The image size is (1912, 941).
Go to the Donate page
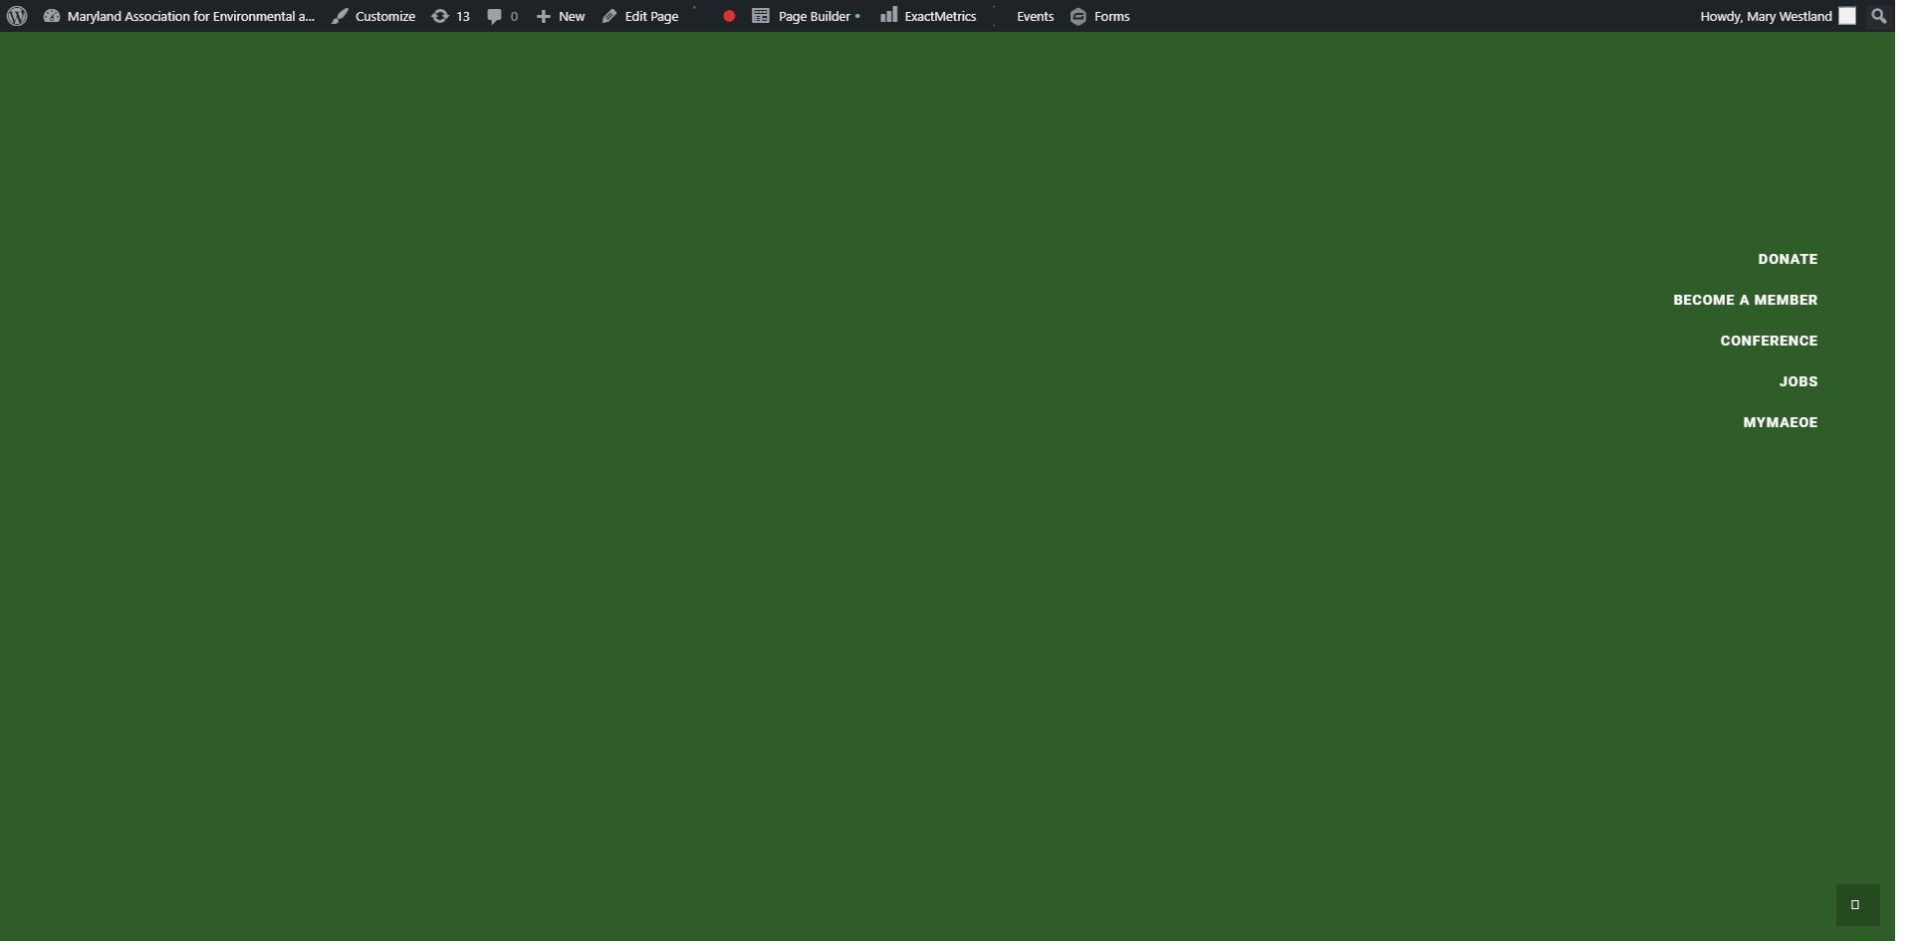click(1788, 259)
